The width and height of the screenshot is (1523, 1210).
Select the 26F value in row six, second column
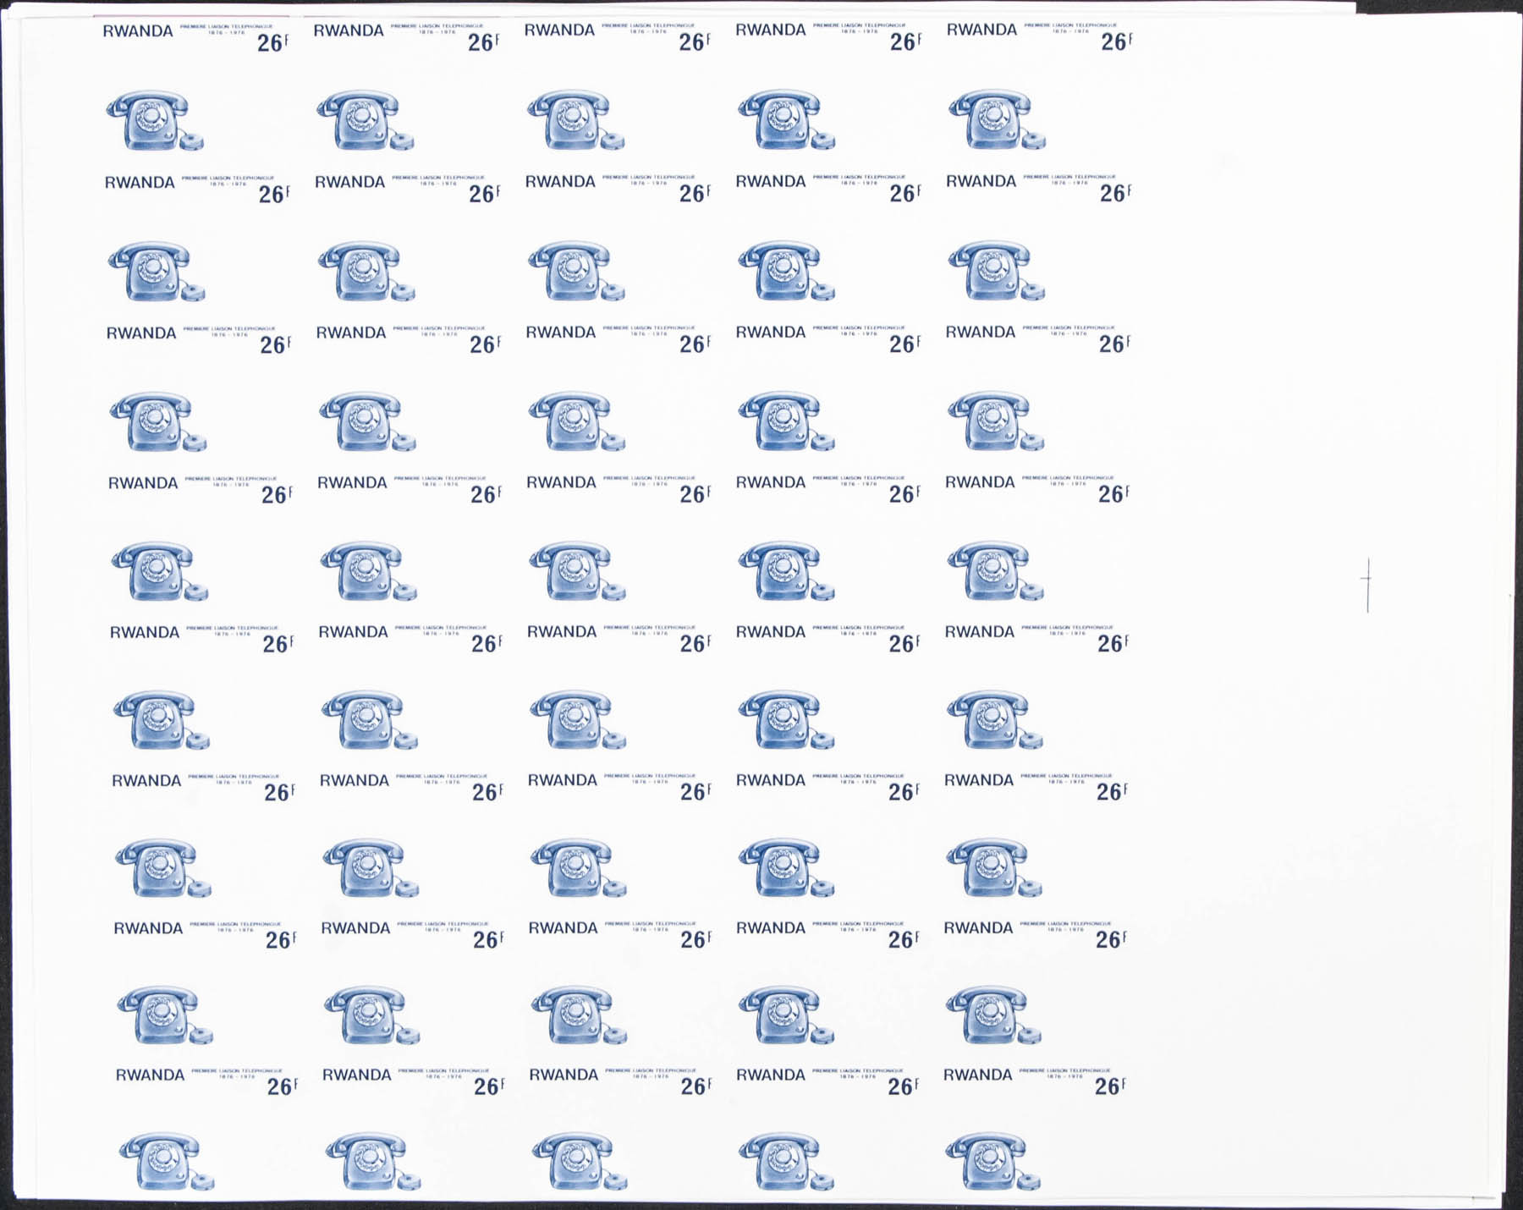(487, 793)
